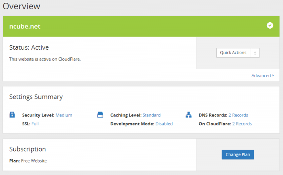Click the Development Mode label
The width and height of the screenshot is (283, 175).
tap(132, 124)
